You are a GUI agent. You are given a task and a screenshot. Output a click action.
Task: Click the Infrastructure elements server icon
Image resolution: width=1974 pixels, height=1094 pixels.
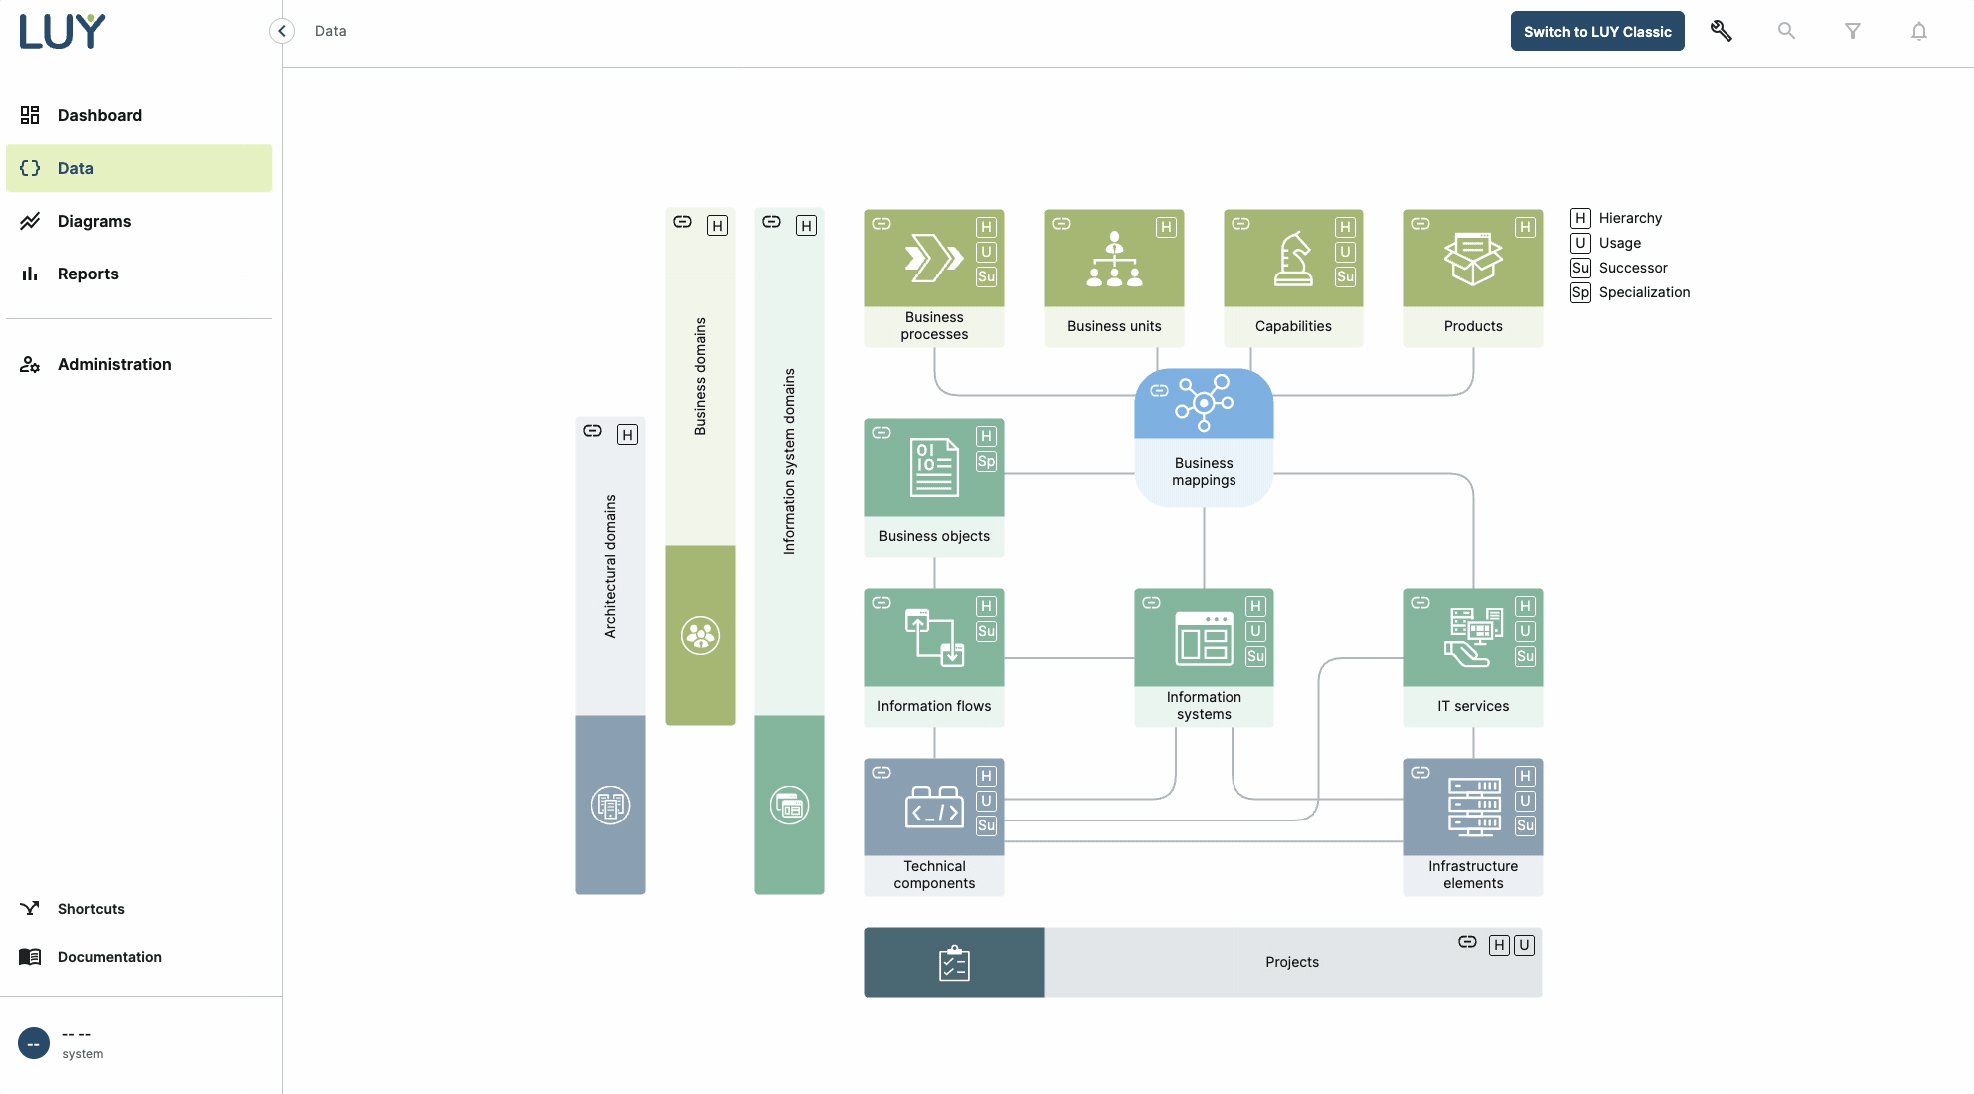point(1474,807)
